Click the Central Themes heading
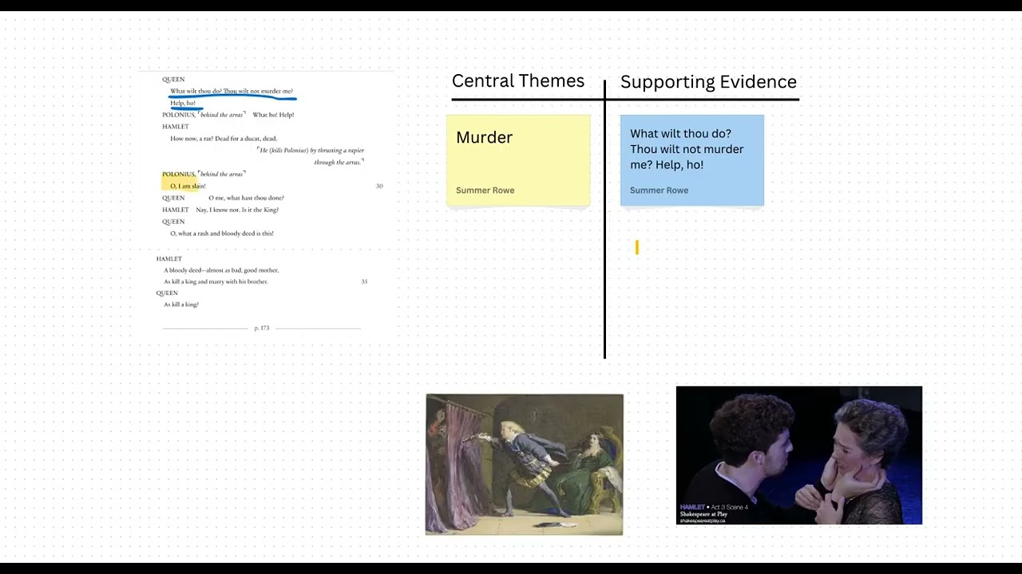 tap(518, 81)
